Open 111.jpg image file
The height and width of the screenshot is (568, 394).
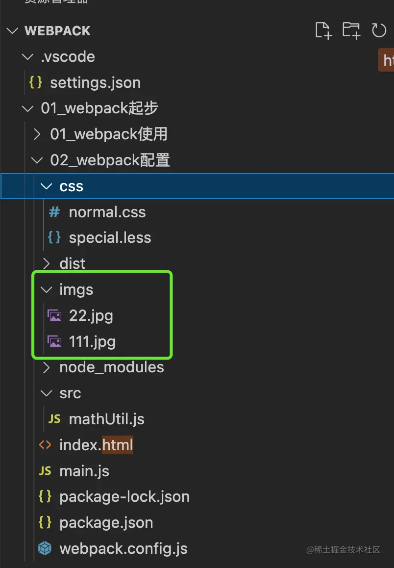(92, 341)
